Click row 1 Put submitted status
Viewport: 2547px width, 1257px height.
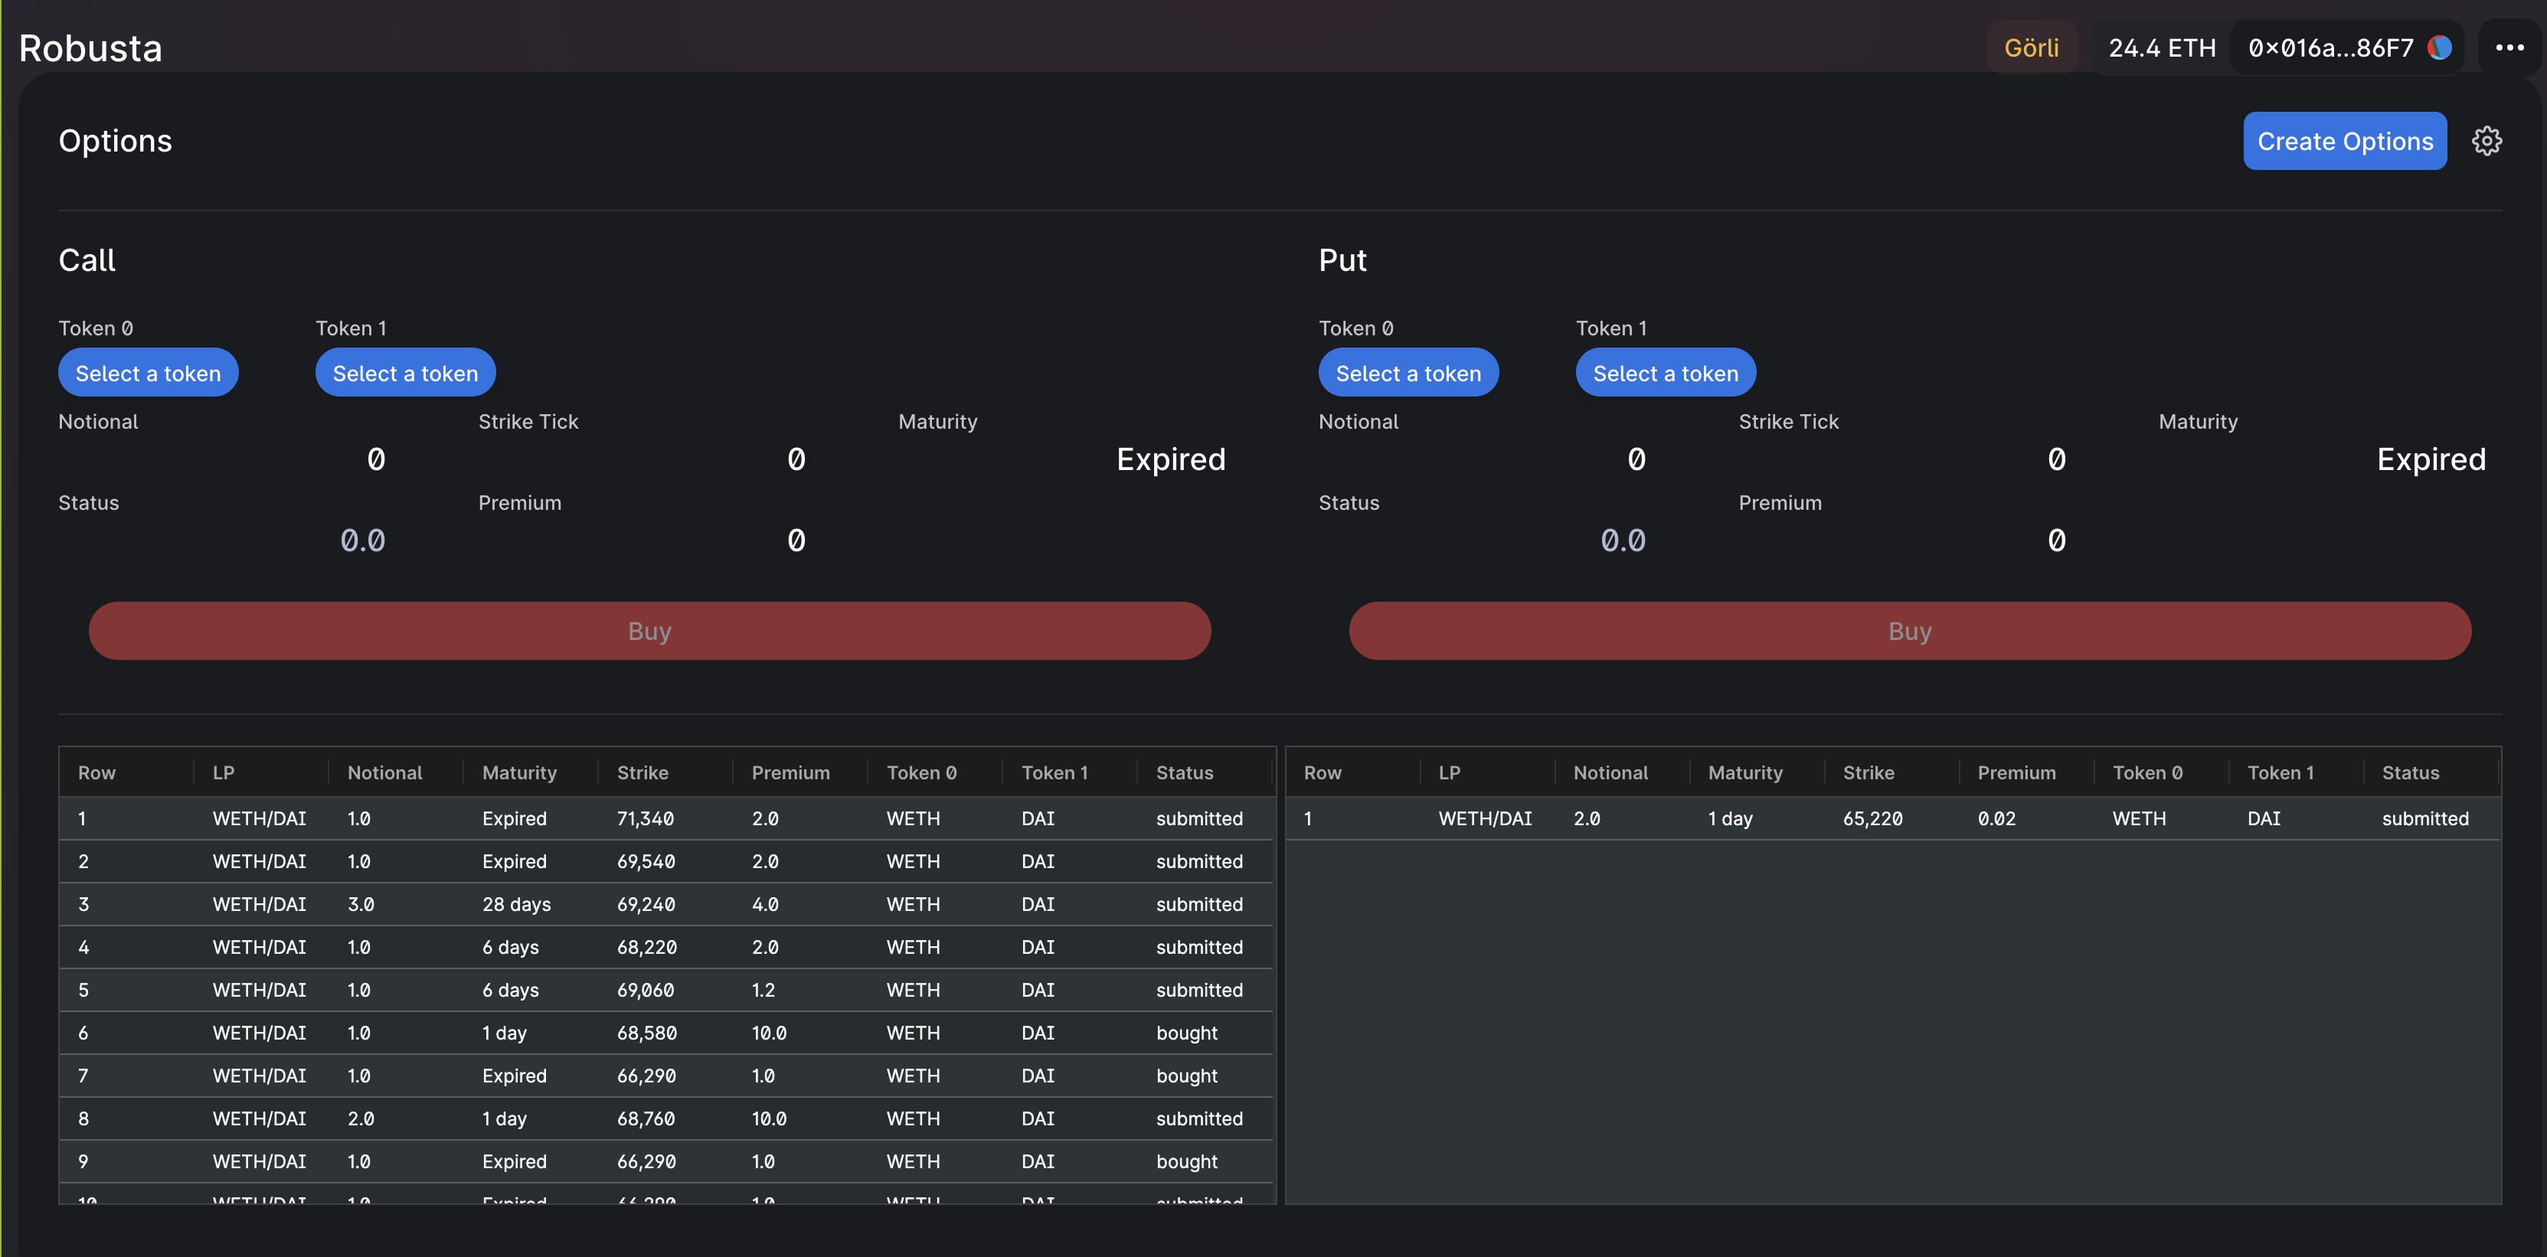point(2425,817)
